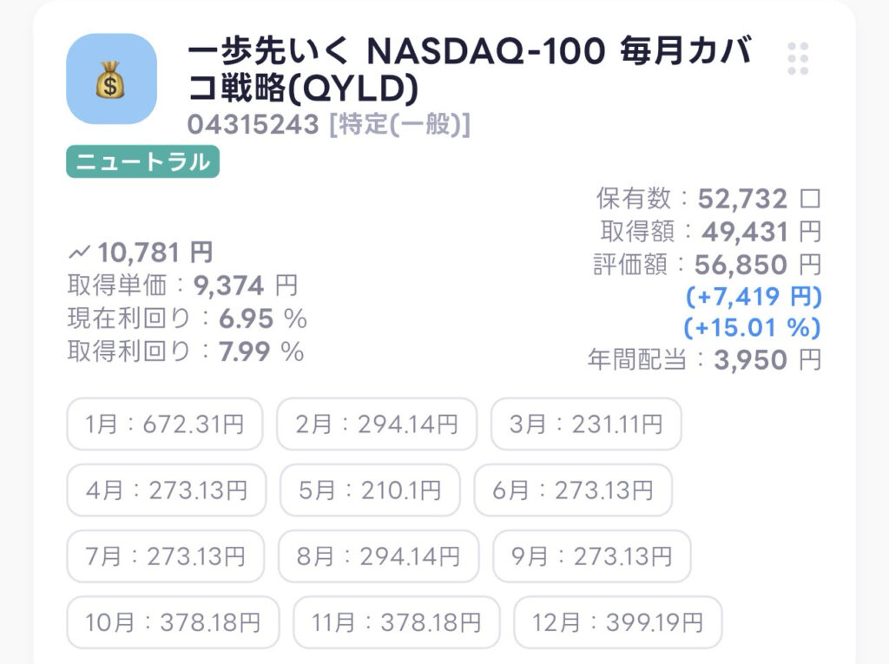889x664 pixels.
Task: Tap the 1月 dividend chip
Action: click(x=164, y=424)
